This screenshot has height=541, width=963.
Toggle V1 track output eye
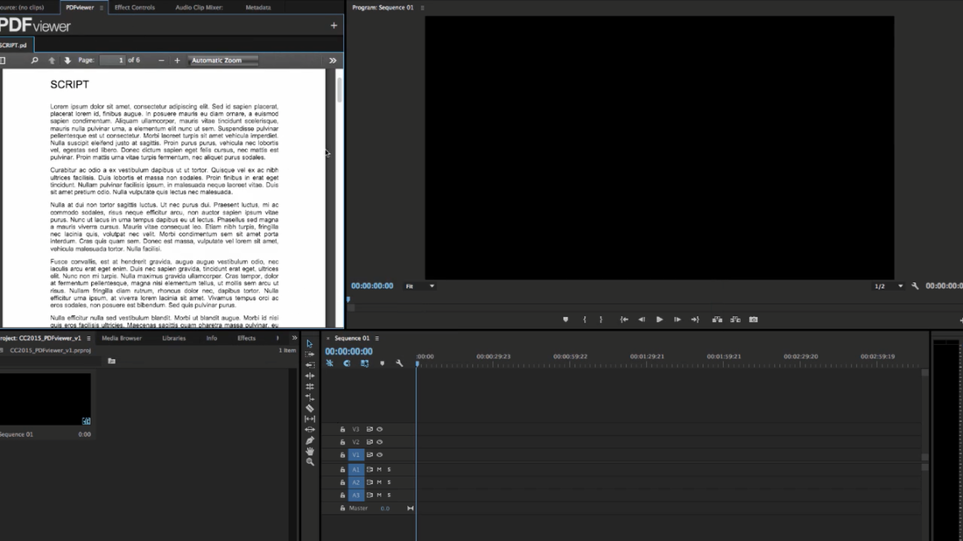pos(380,455)
